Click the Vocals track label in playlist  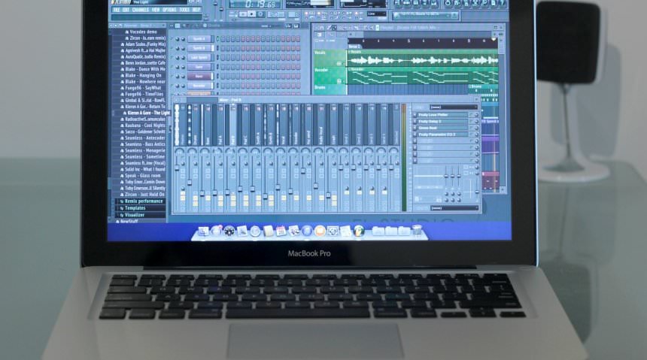click(x=320, y=53)
